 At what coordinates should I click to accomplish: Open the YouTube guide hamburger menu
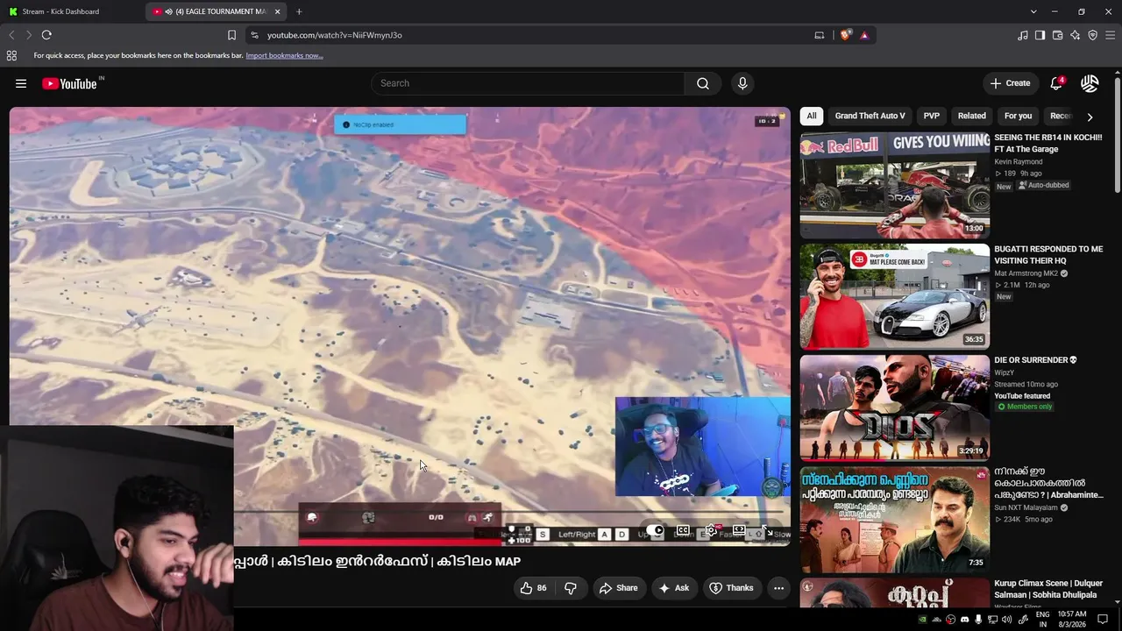click(21, 83)
